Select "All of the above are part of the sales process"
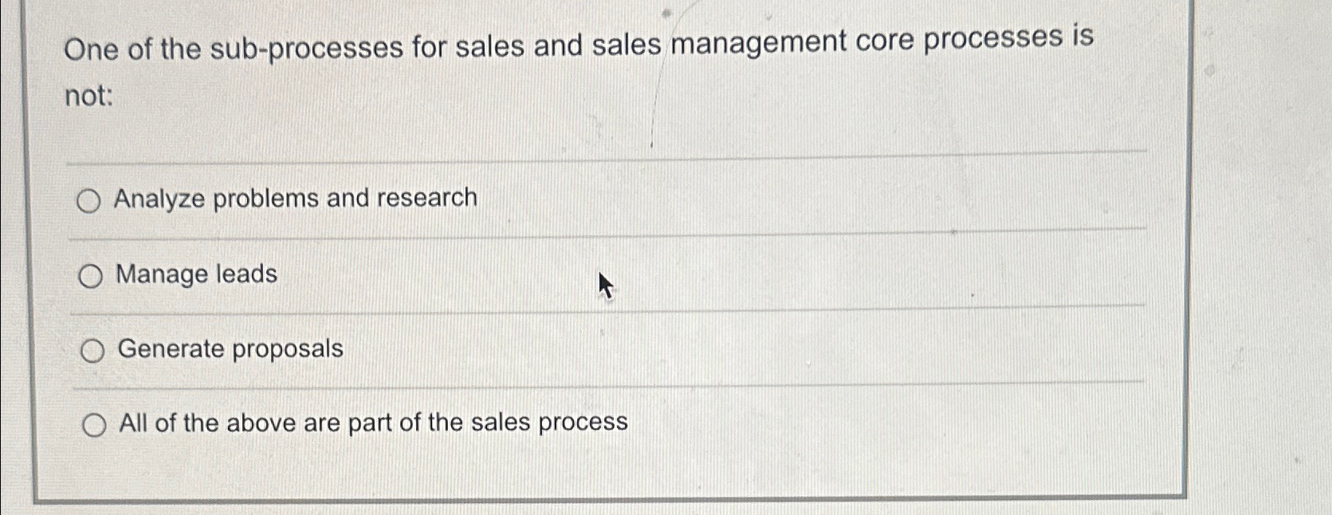 click(x=96, y=424)
